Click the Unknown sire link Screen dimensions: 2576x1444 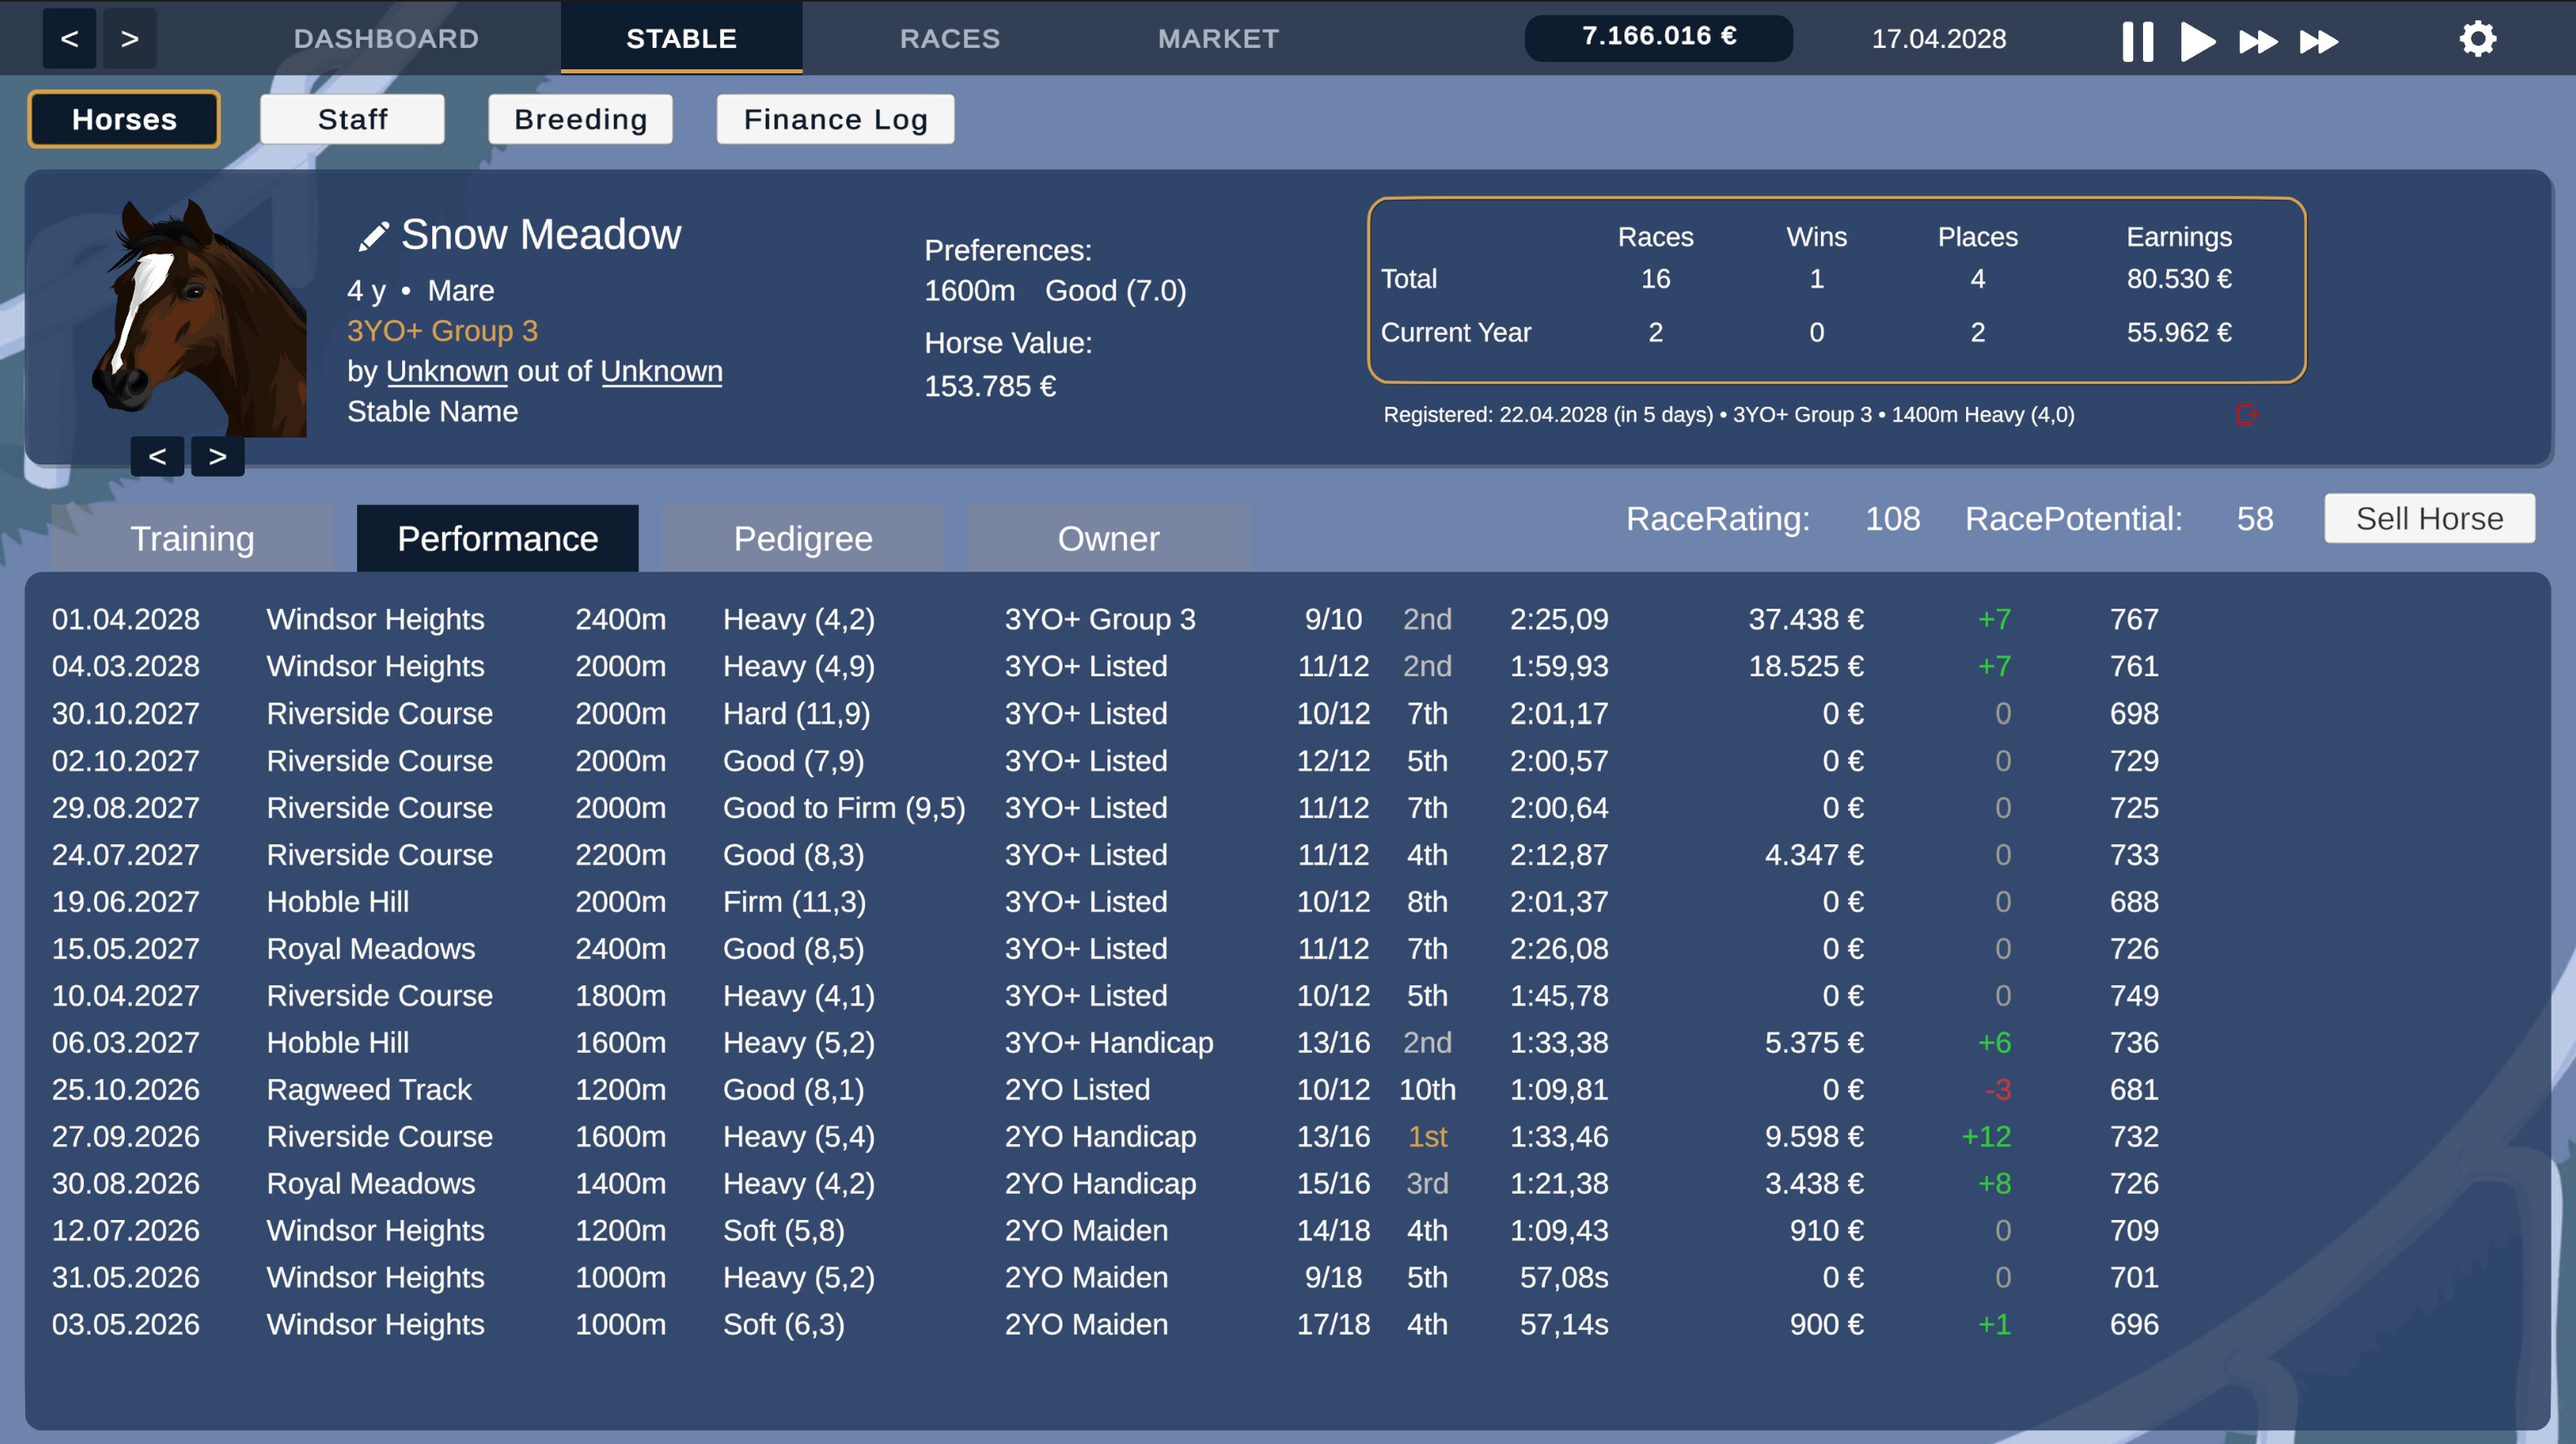(446, 370)
